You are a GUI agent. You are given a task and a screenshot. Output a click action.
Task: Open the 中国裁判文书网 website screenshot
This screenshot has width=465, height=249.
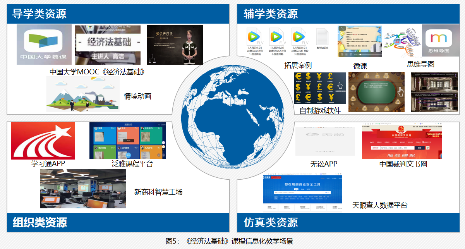[x=402, y=141]
